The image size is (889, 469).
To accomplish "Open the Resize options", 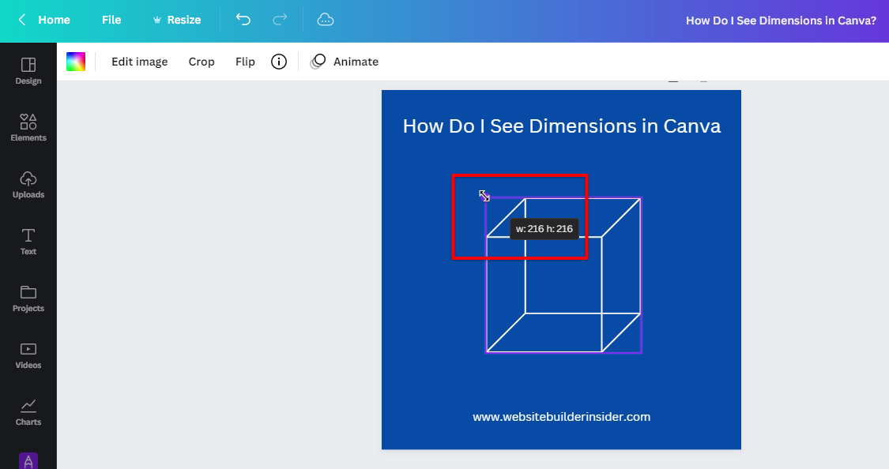I will [177, 20].
